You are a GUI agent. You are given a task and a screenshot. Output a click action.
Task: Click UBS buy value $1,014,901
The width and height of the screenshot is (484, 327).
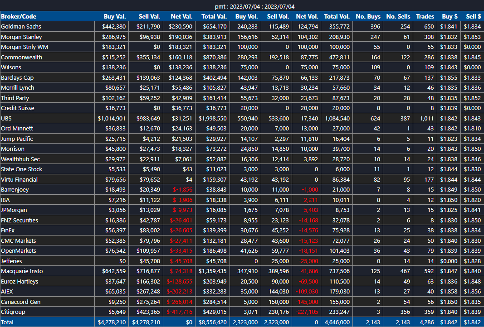coord(112,118)
